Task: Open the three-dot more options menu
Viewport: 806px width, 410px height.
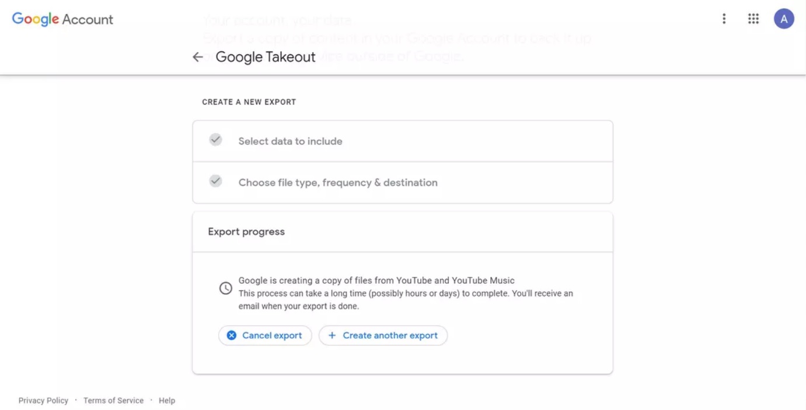Action: (724, 19)
